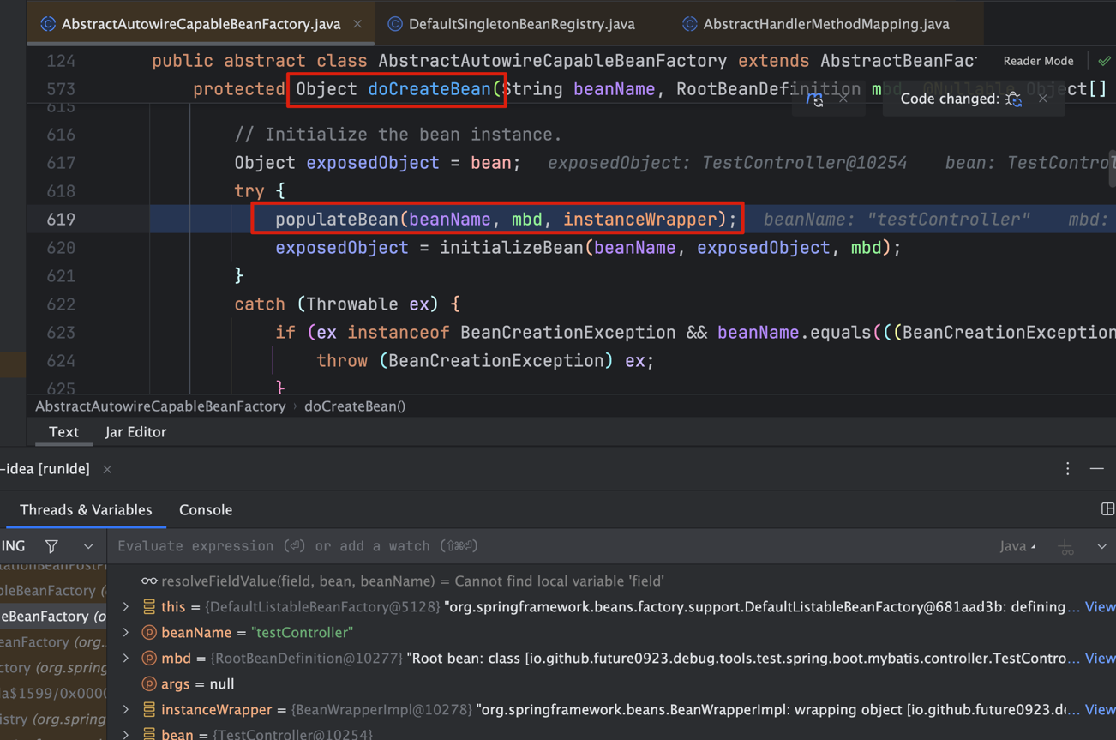Click line number 617 in the gutter
The width and height of the screenshot is (1116, 740).
click(x=60, y=163)
